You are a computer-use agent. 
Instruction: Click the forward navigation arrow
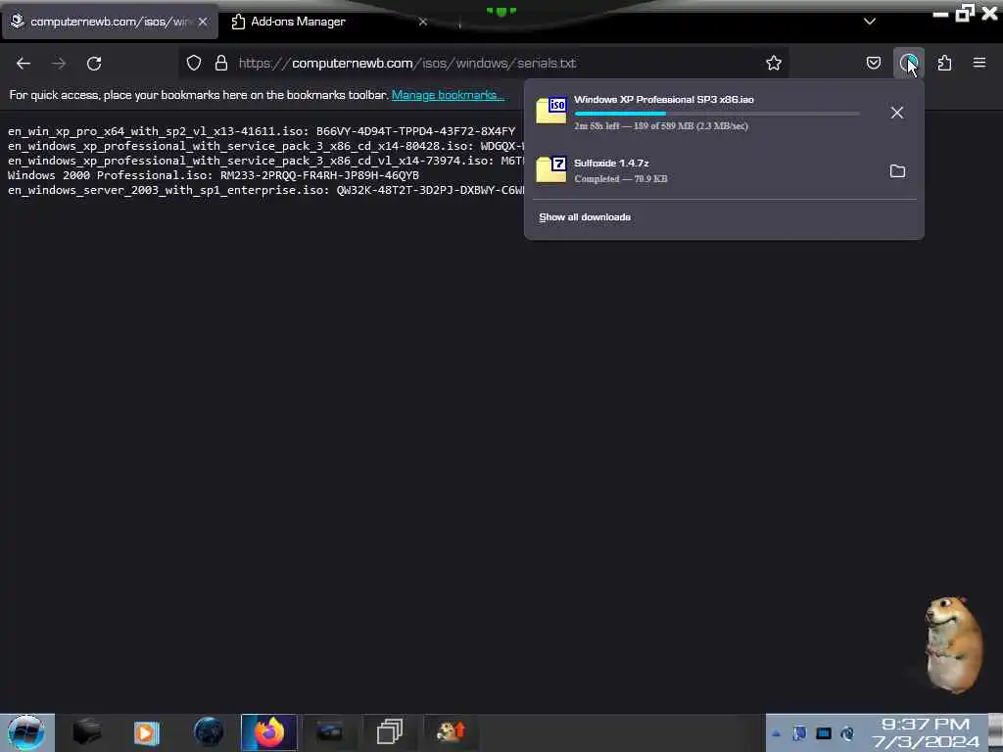(x=59, y=64)
